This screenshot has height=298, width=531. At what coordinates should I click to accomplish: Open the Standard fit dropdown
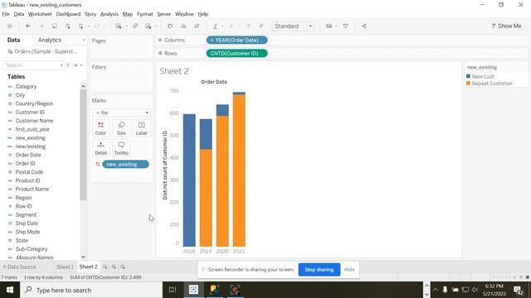click(293, 26)
